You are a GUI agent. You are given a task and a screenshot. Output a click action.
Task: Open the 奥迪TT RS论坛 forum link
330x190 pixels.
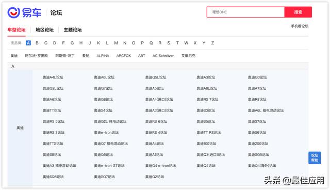(208, 133)
